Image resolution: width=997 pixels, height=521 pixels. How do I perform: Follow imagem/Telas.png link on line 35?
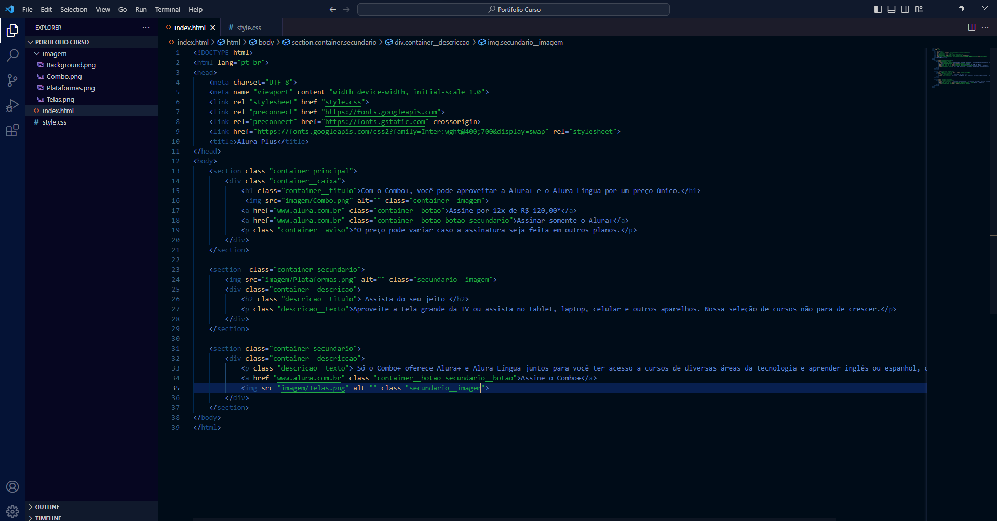313,388
